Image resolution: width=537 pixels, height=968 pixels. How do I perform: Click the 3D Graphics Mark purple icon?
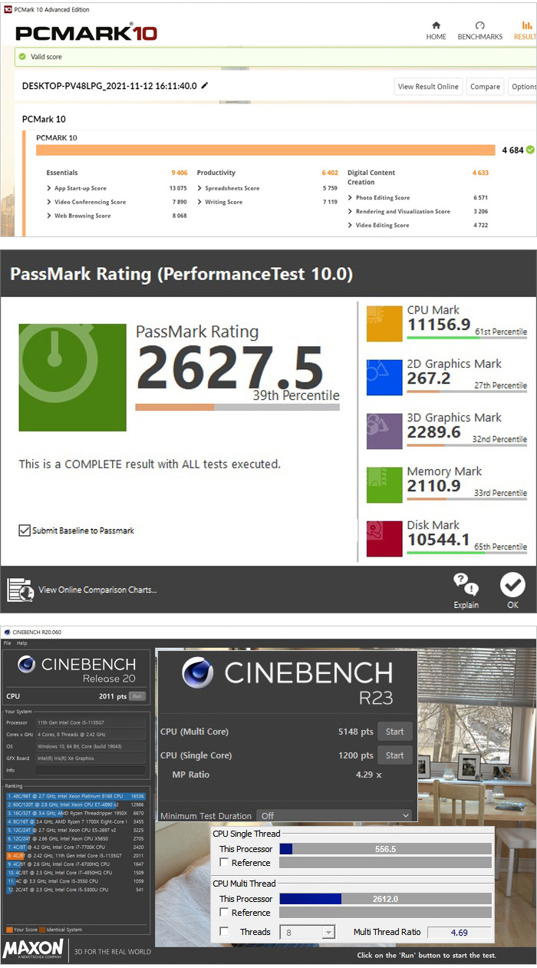(x=384, y=431)
